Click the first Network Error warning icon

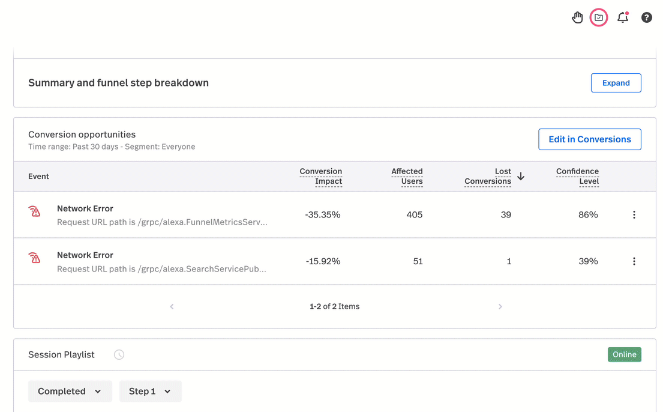pyautogui.click(x=35, y=211)
